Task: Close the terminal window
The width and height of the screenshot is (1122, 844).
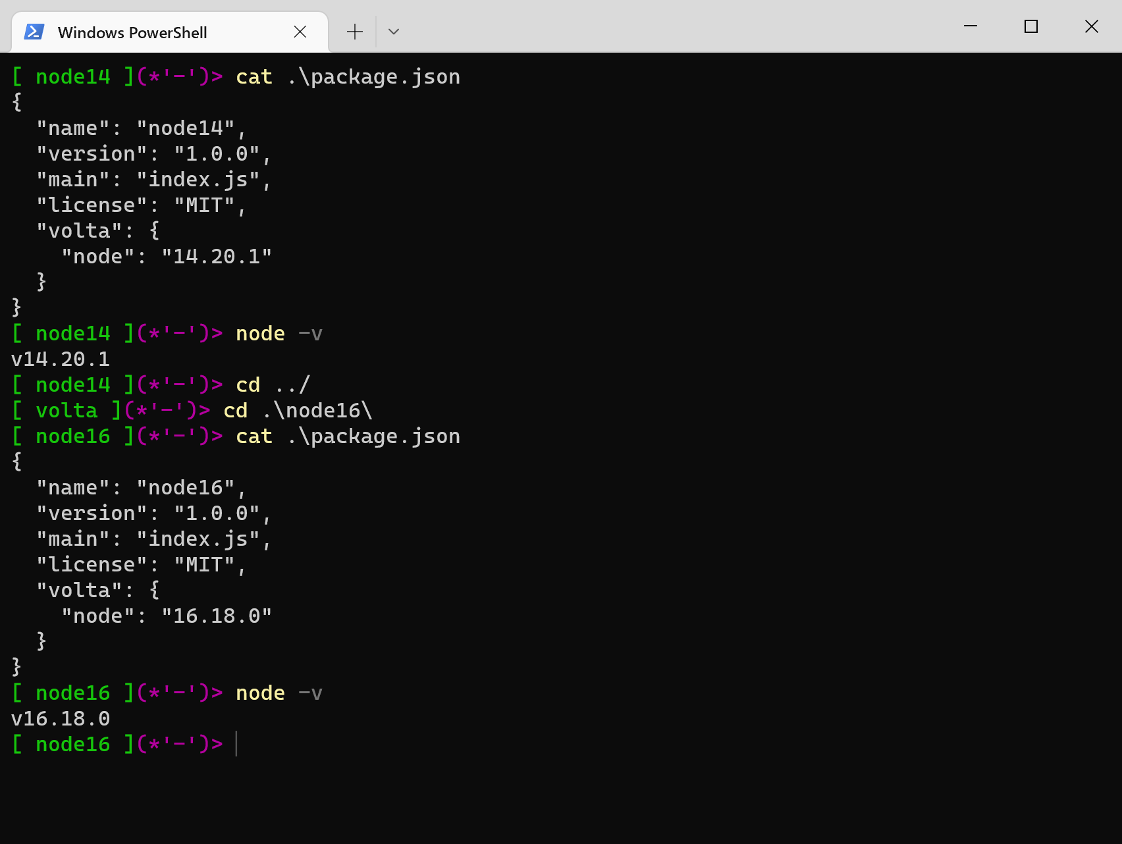Action: coord(1092,26)
